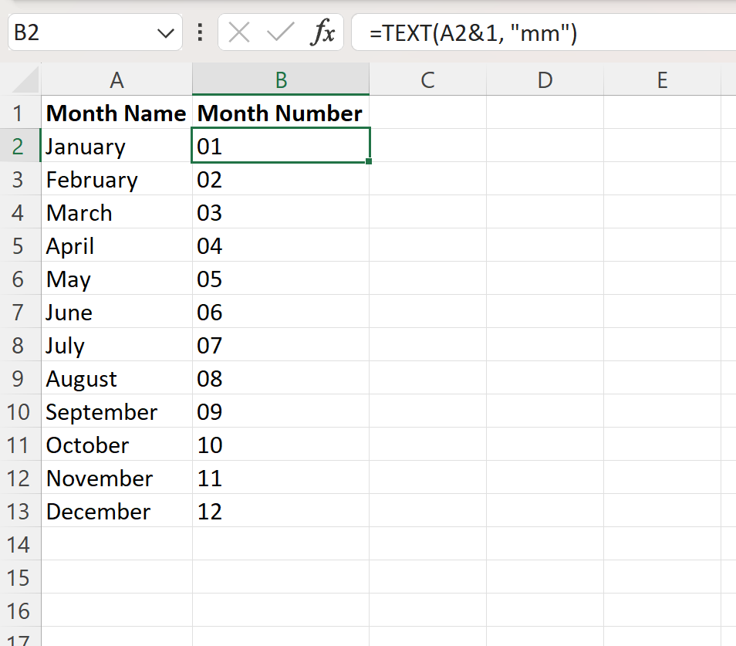
Task: Open the Name Box dropdown arrow
Action: click(165, 33)
